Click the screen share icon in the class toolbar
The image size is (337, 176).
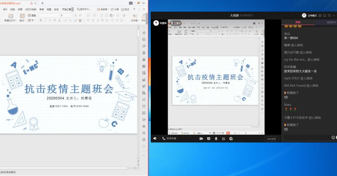coord(209,139)
